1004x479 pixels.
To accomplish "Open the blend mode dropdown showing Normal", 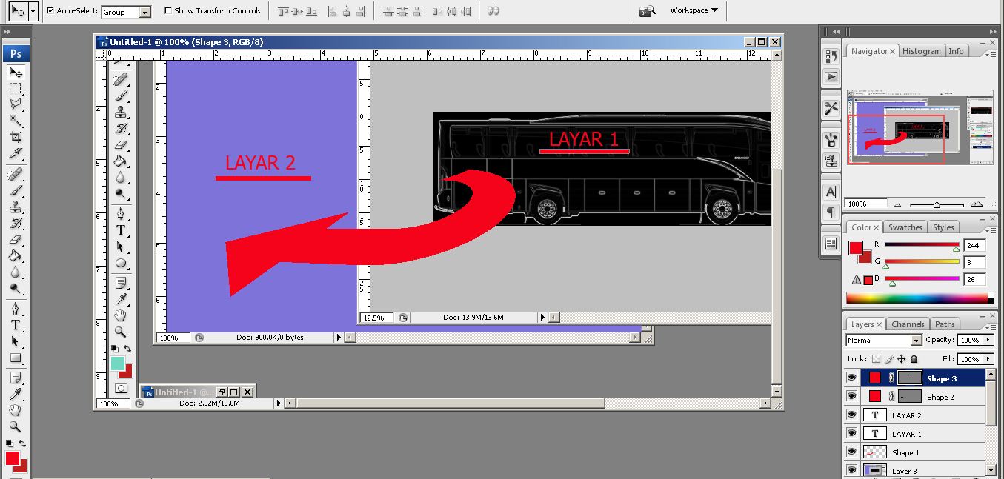I will [x=917, y=339].
